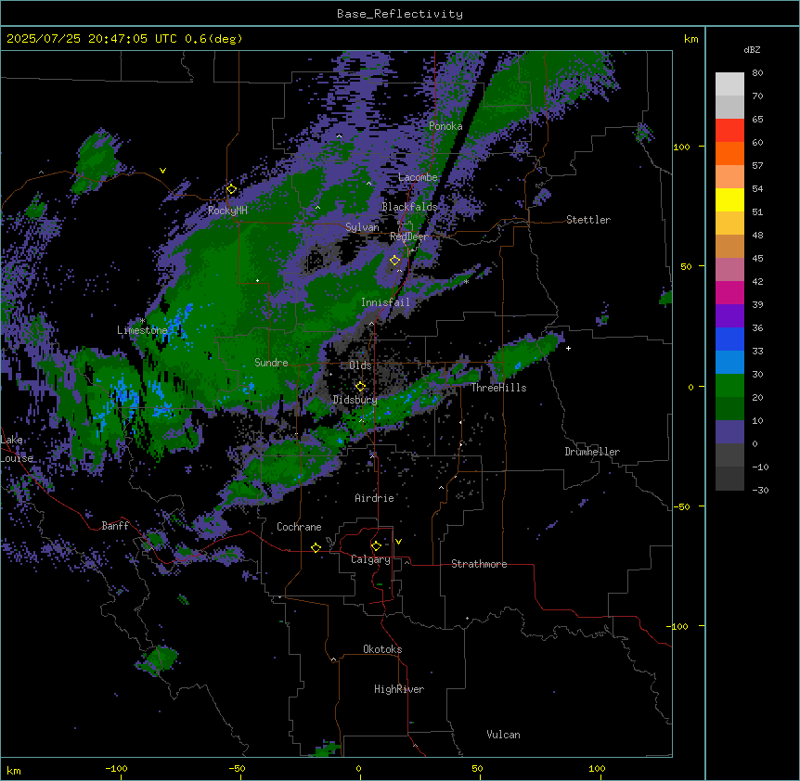Viewport: 800px width, 781px height.
Task: Click the yellow V marker near Calgary
Action: [398, 542]
